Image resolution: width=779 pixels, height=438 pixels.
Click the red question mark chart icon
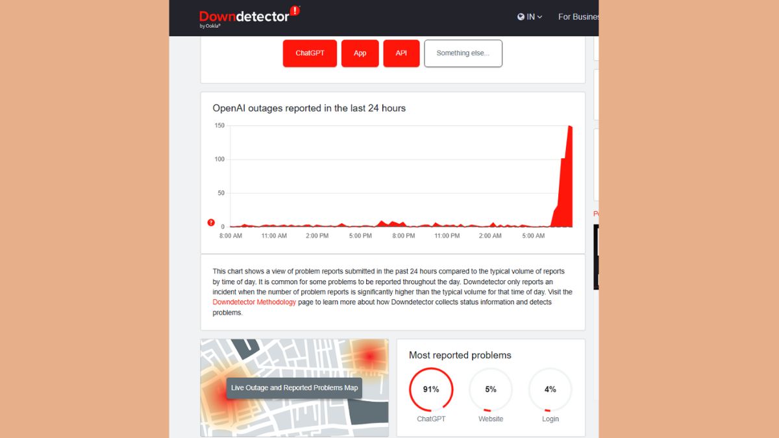point(211,223)
